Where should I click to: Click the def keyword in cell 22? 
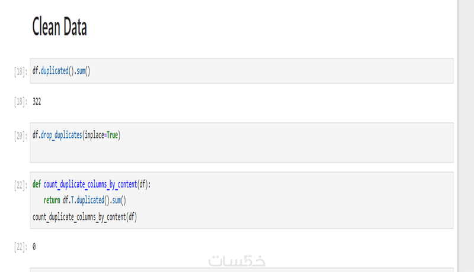coord(37,184)
